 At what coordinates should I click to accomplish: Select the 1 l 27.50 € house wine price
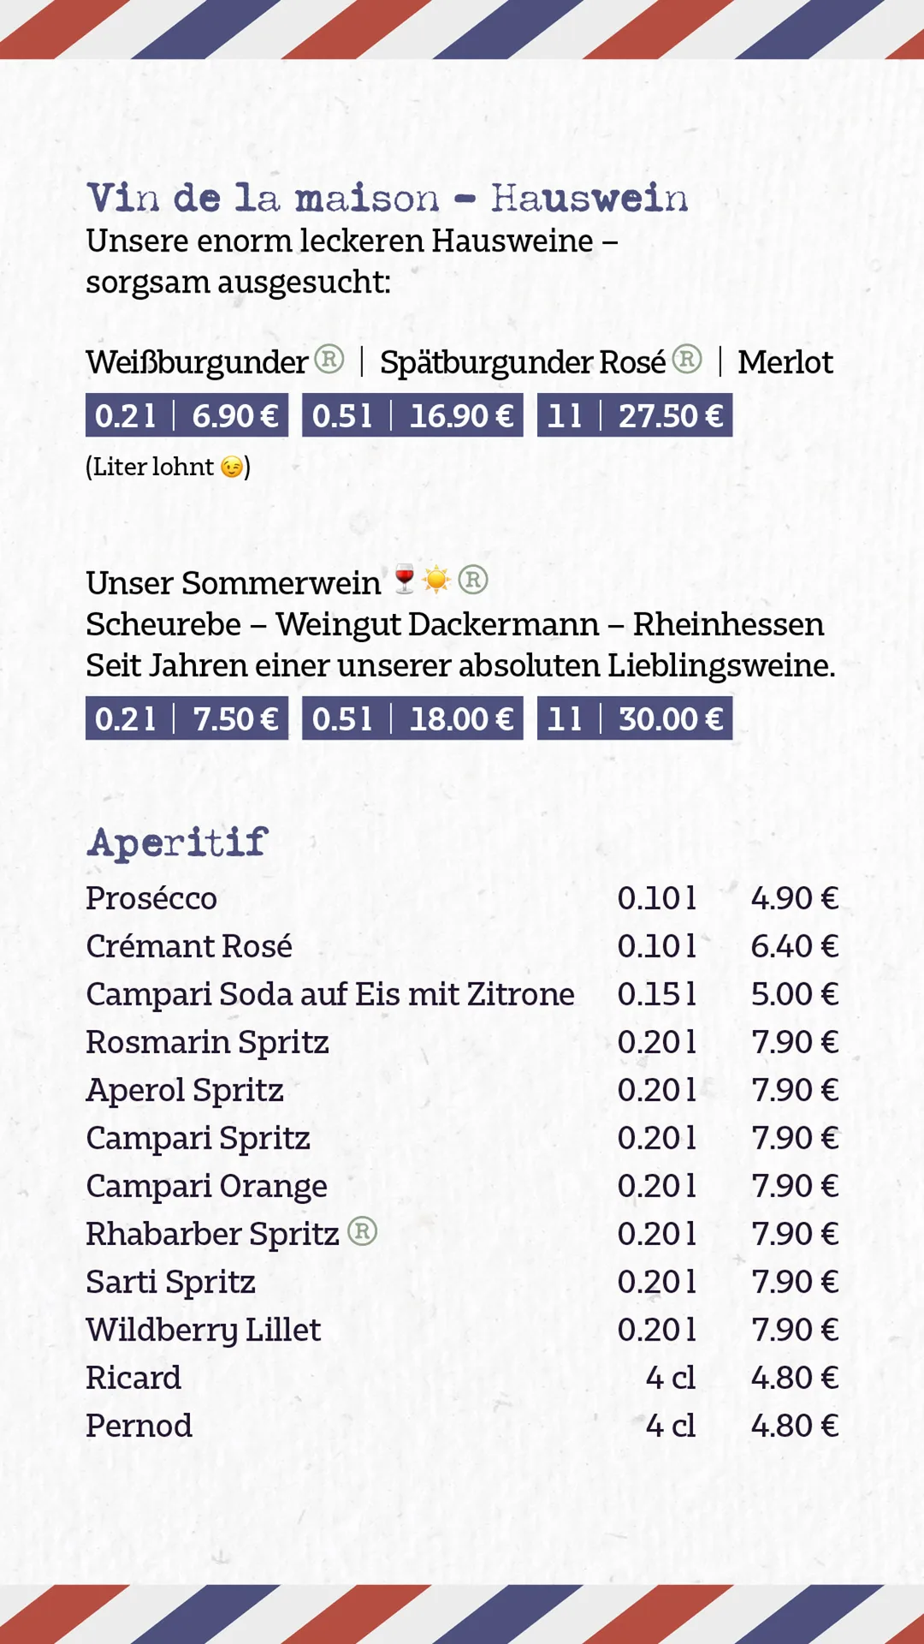(635, 415)
